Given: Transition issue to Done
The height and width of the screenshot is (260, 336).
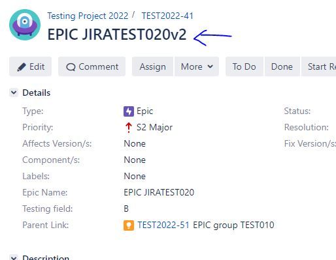Looking at the screenshot, I should [282, 66].
